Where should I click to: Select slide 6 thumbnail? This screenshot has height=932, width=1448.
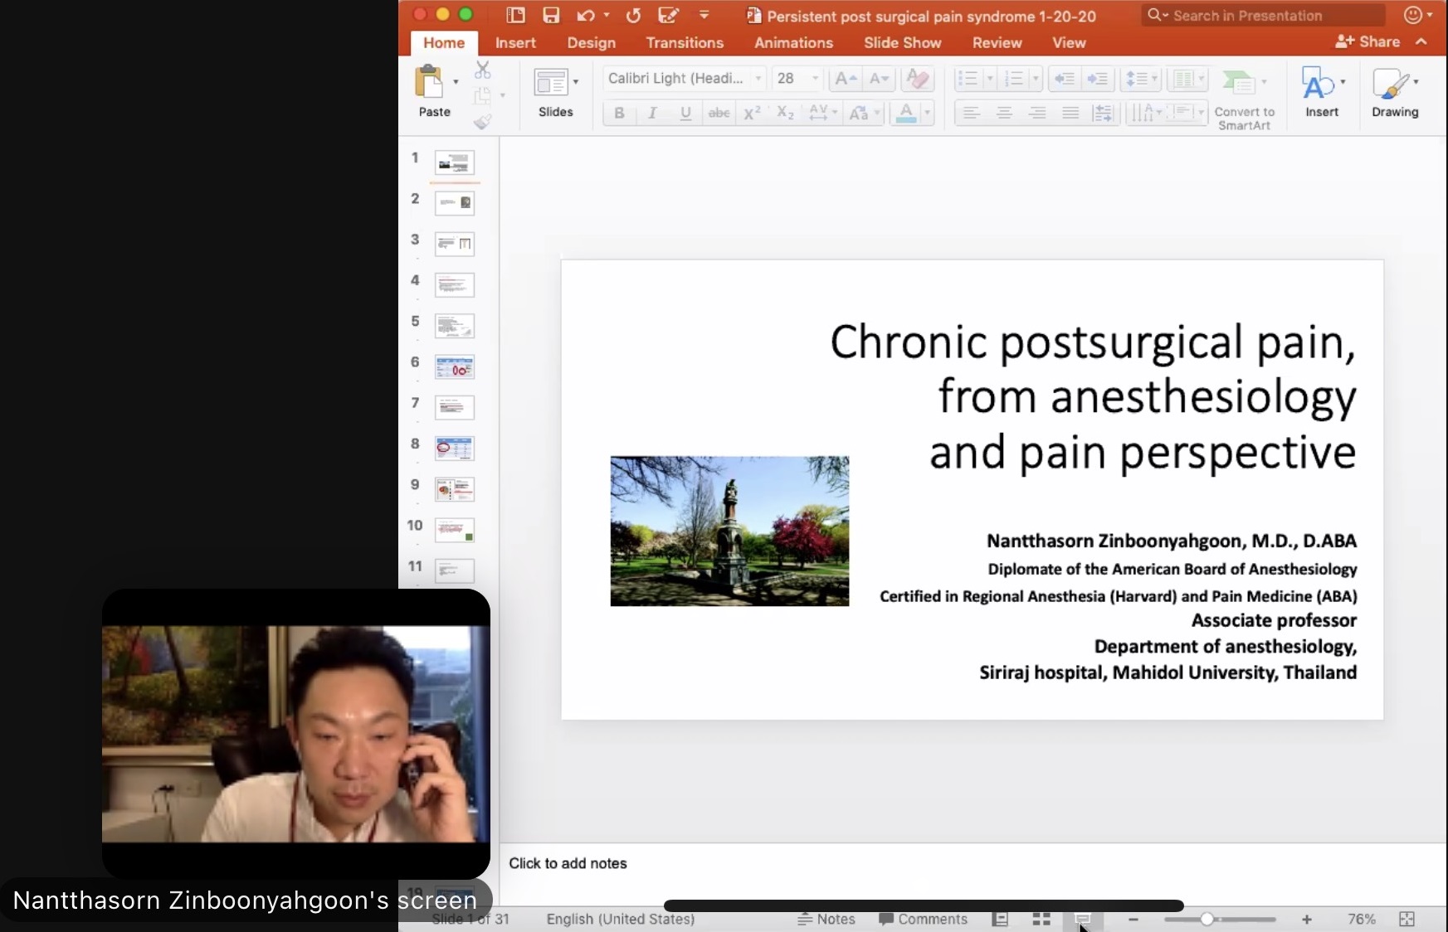point(455,366)
